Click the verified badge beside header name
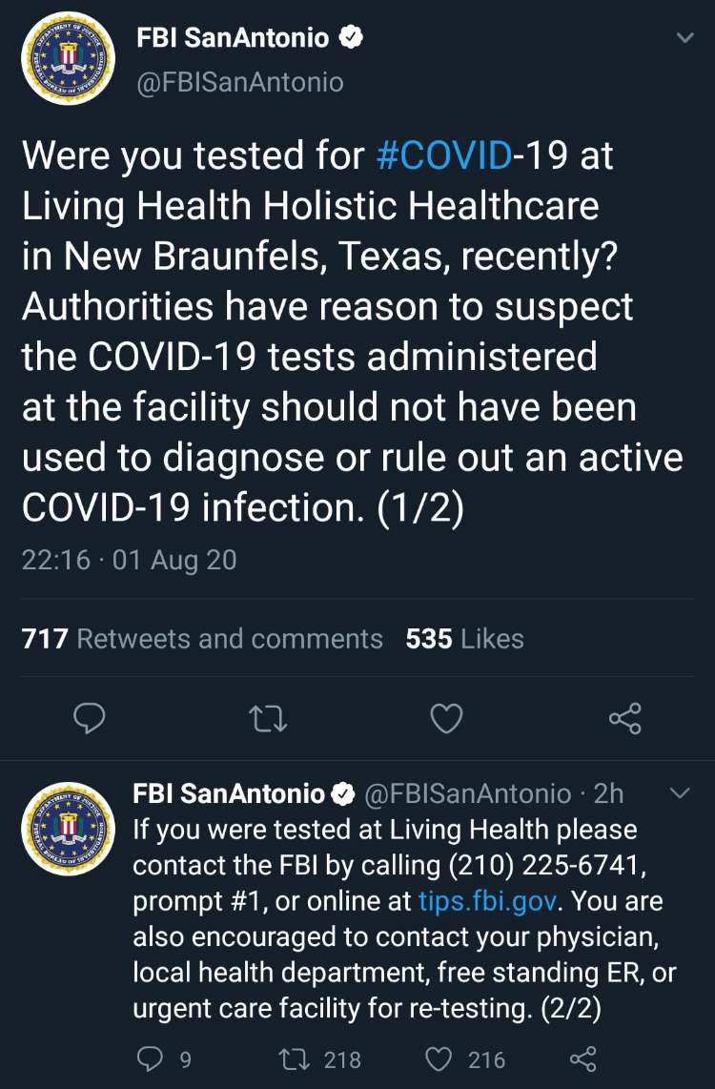Viewport: 715px width, 1089px height. coord(352,38)
